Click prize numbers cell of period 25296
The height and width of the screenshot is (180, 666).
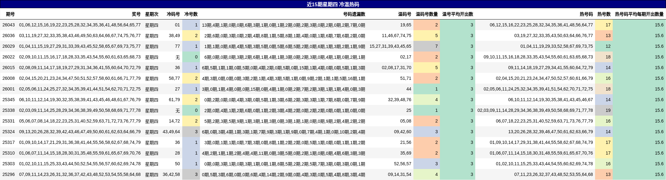80,174
